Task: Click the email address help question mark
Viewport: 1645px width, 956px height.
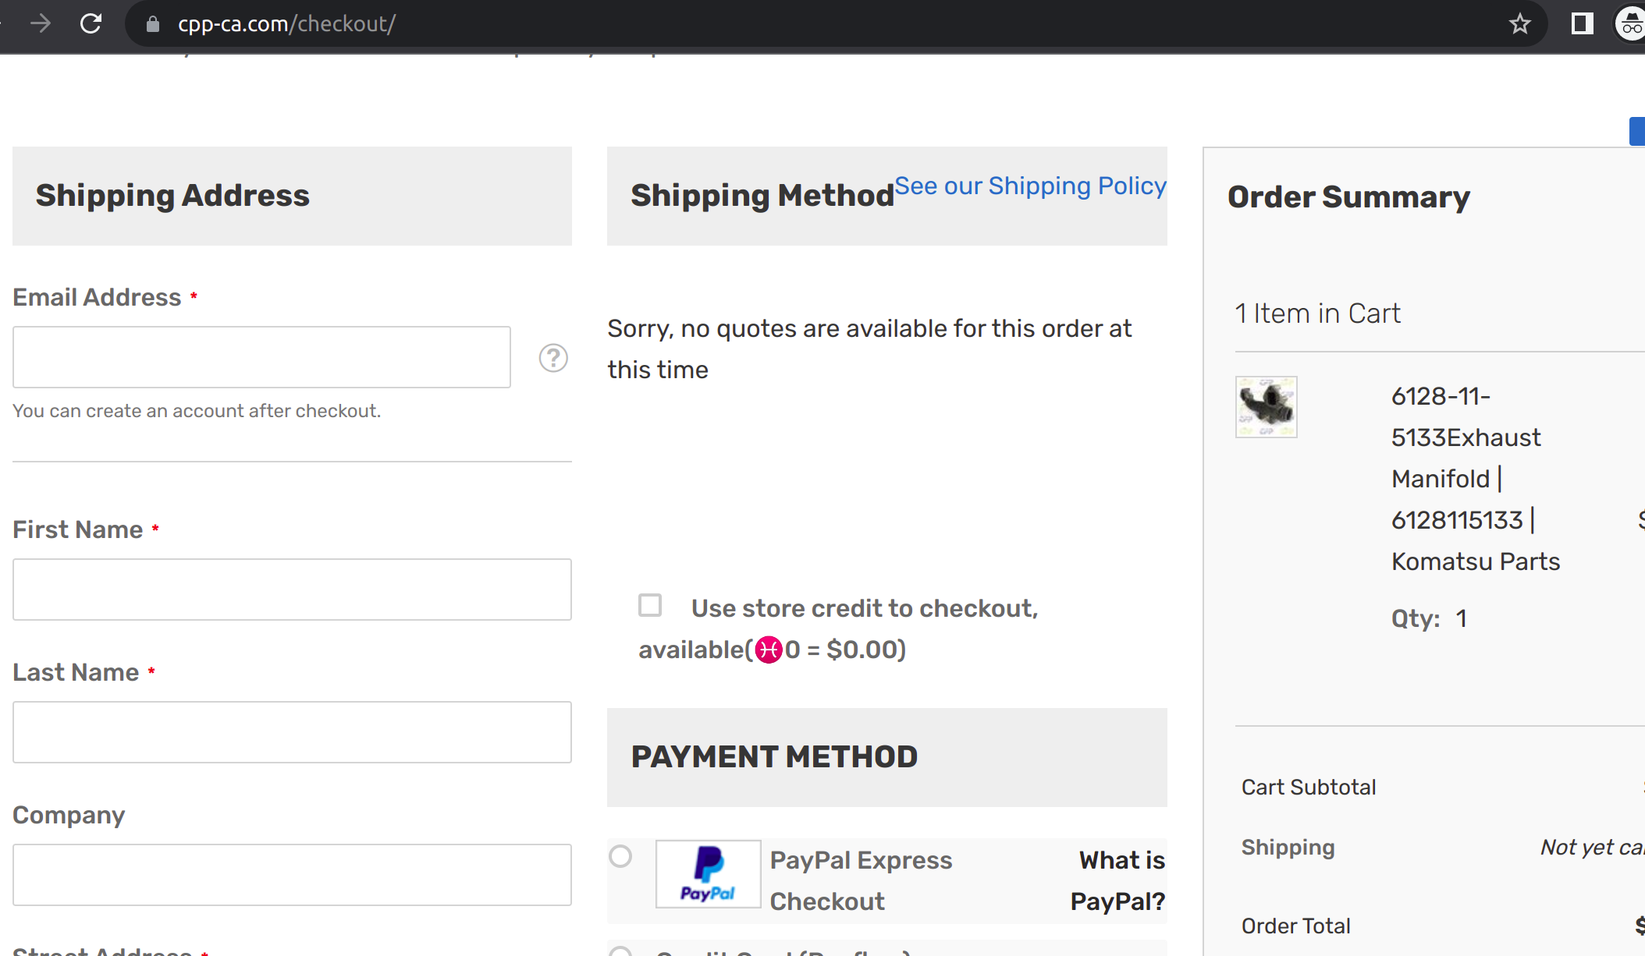Action: tap(553, 358)
